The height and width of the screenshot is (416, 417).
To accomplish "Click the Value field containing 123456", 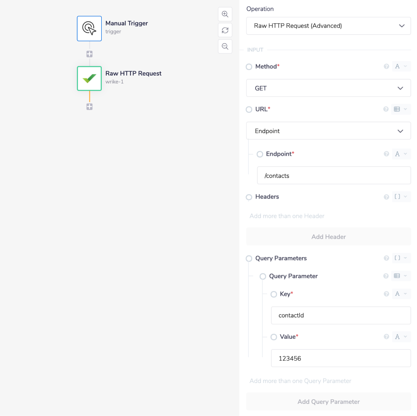I will pyautogui.click(x=341, y=358).
